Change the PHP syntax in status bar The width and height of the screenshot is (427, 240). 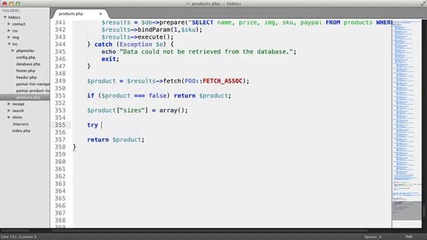409,237
